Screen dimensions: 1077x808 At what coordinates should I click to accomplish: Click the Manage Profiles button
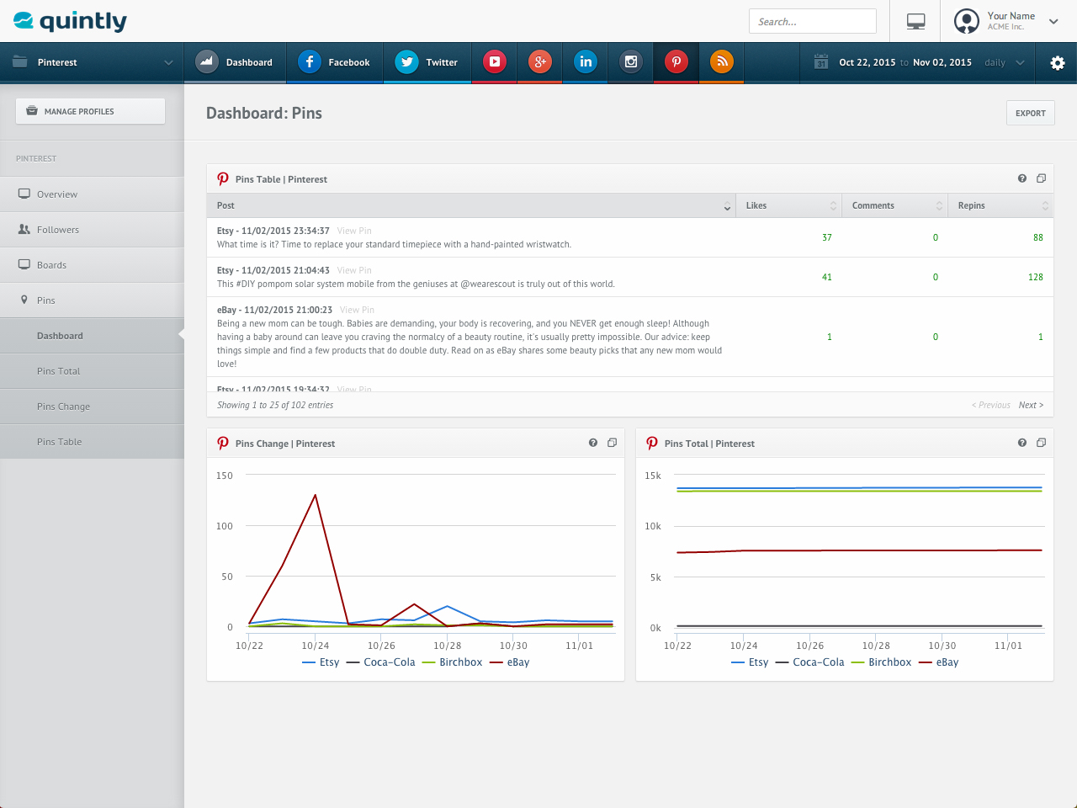point(90,111)
